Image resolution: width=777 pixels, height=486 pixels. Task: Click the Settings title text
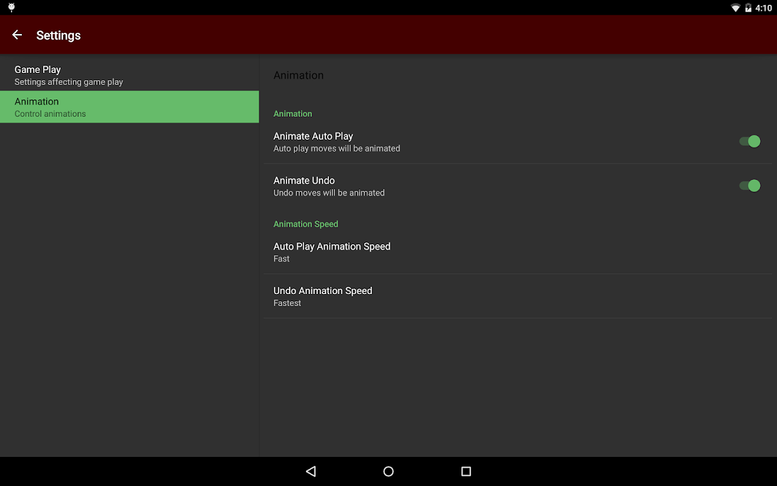point(58,35)
